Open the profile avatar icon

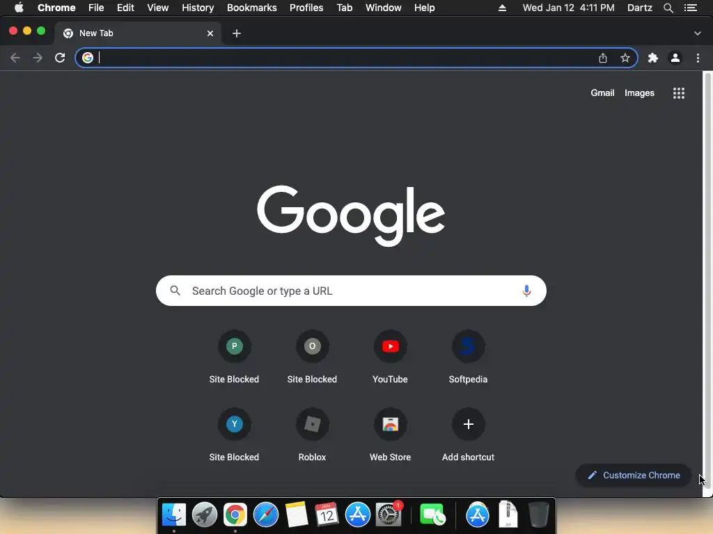point(675,58)
